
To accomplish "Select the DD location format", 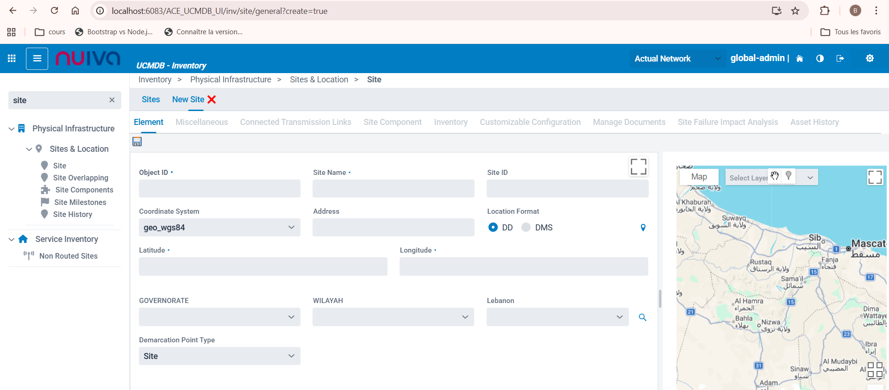I will tap(493, 228).
